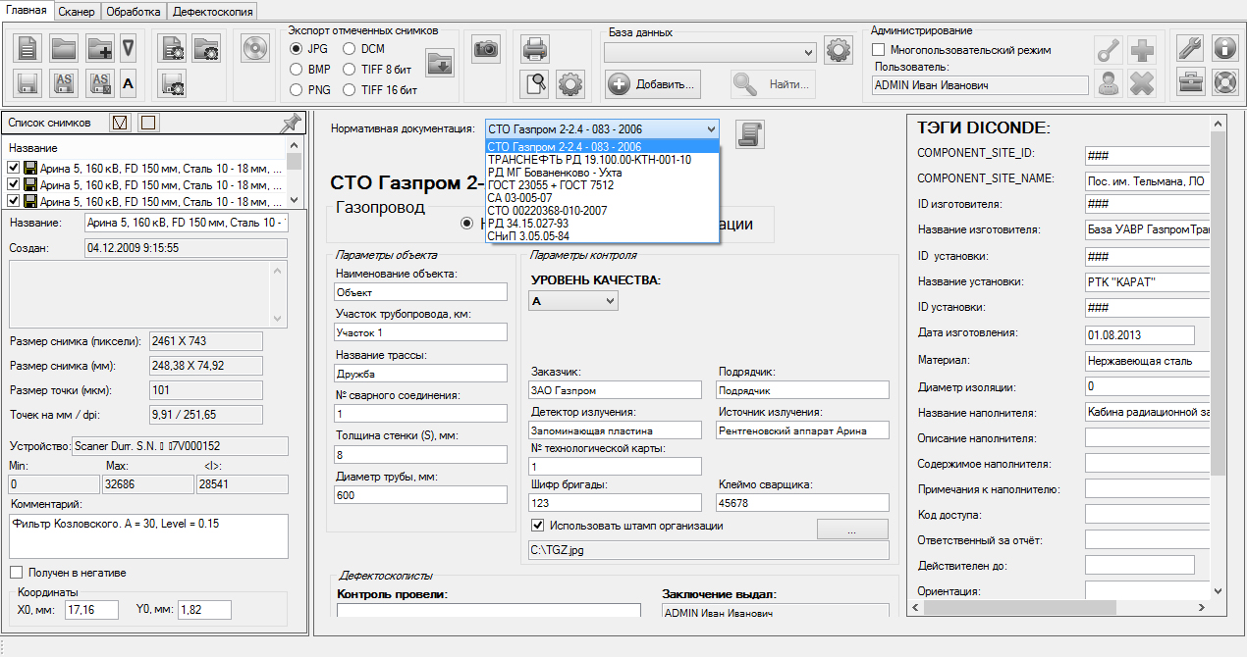Click the export-to-folder download icon
1247x657 pixels.
[440, 64]
